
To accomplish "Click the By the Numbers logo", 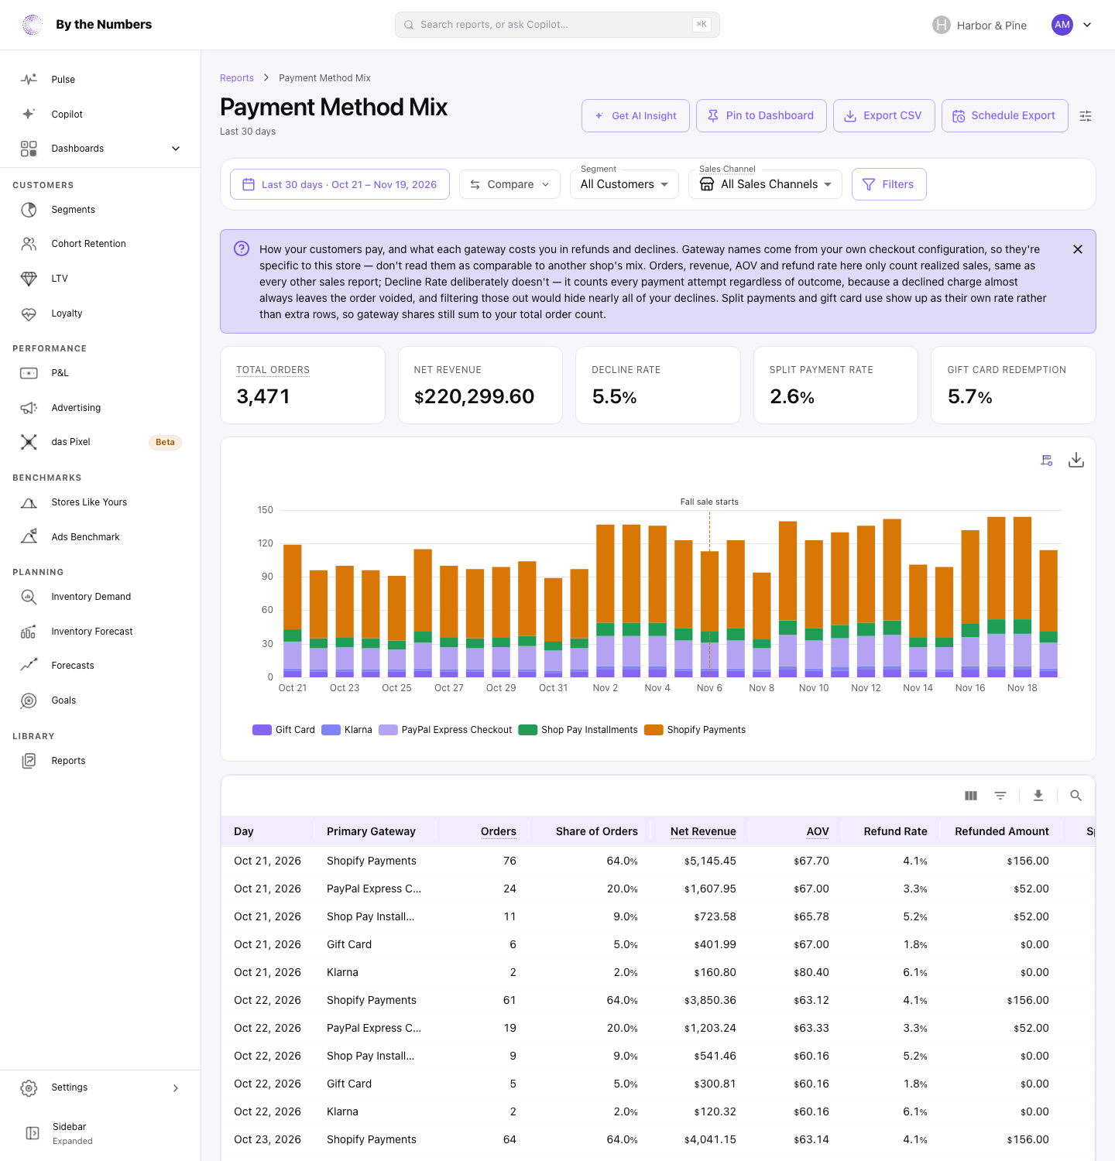I will tap(33, 25).
